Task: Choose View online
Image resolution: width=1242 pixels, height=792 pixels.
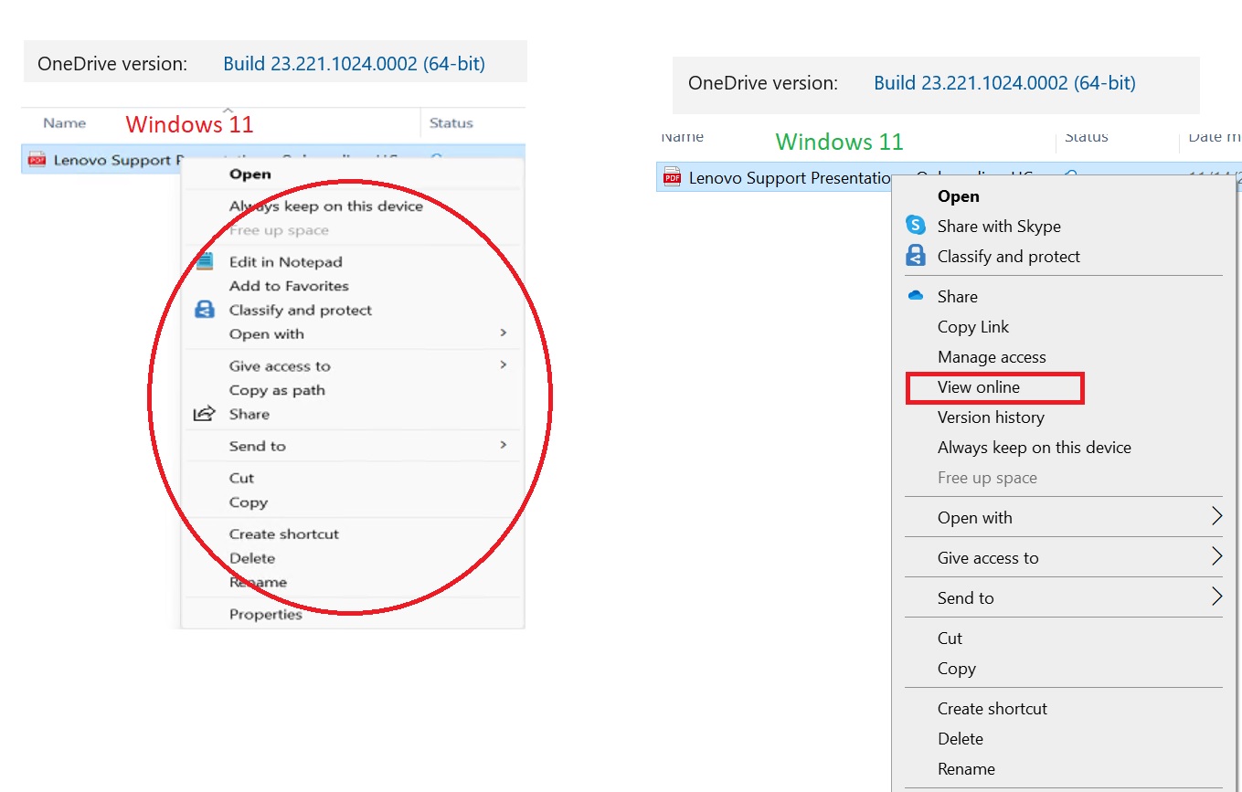Action: (979, 386)
